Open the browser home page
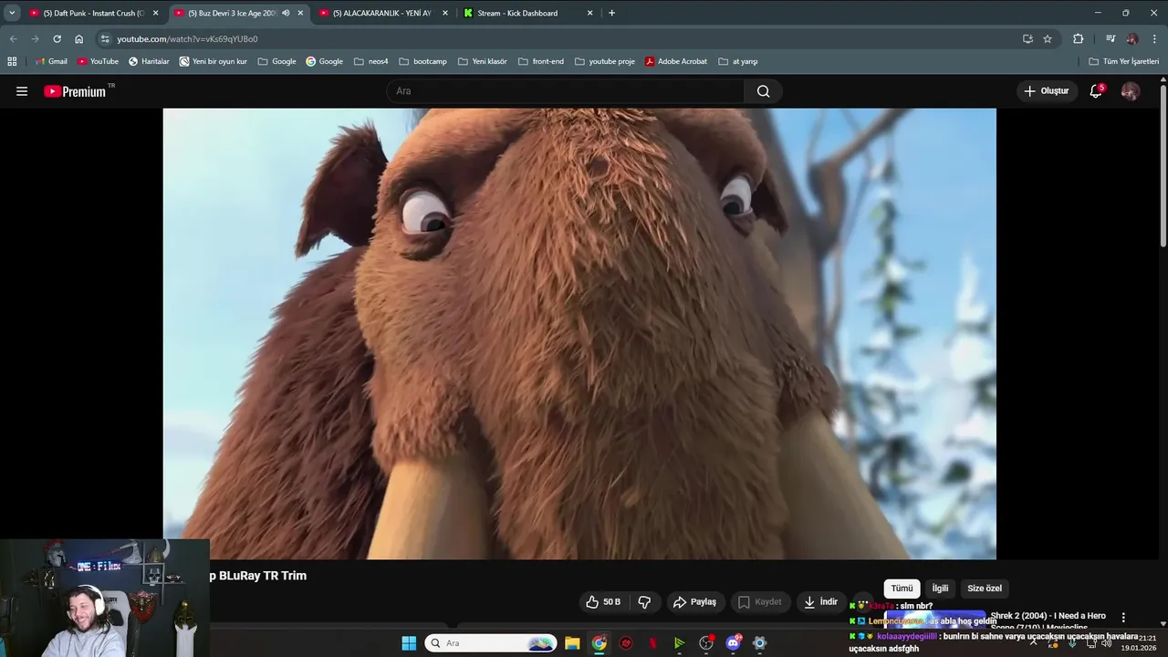Screen dimensions: 1168x657 [79, 39]
